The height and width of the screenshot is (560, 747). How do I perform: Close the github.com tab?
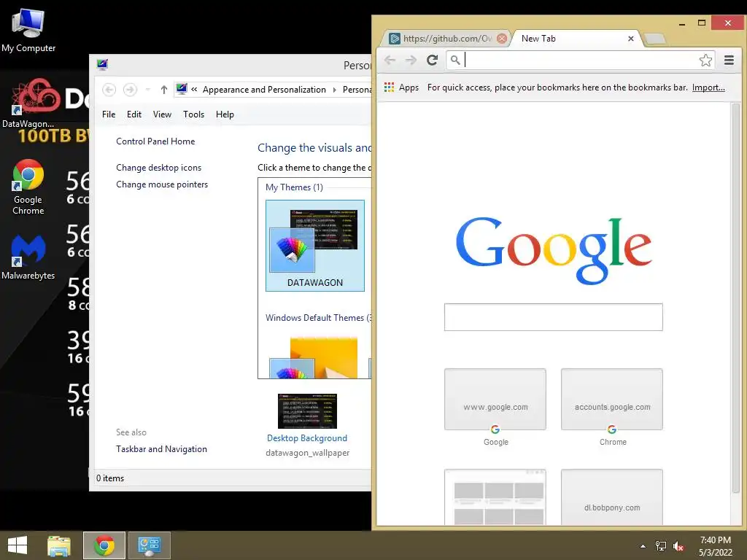tap(502, 39)
